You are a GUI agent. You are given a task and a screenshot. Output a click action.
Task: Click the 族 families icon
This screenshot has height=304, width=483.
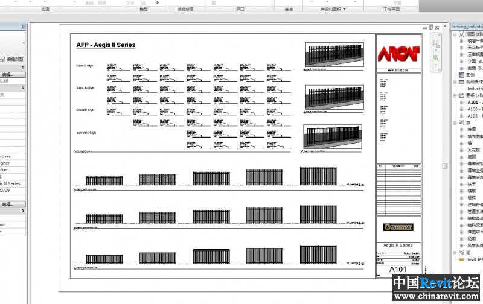click(x=461, y=123)
